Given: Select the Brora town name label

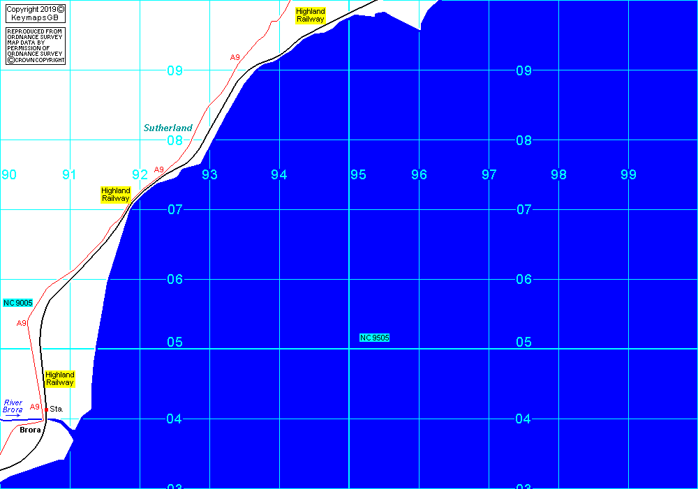Looking at the screenshot, I should point(31,430).
